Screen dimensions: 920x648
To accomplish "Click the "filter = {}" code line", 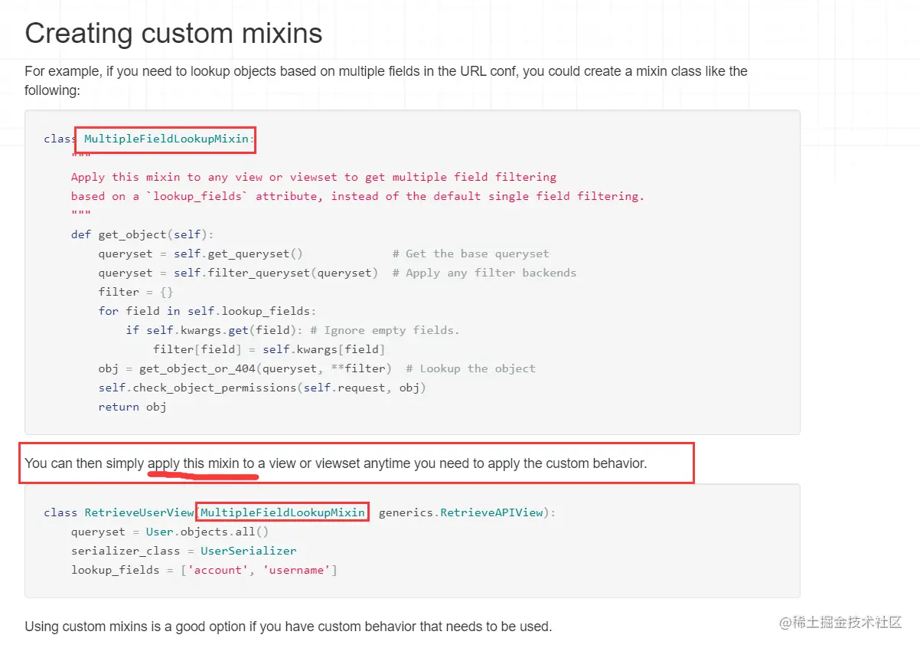I will (135, 292).
